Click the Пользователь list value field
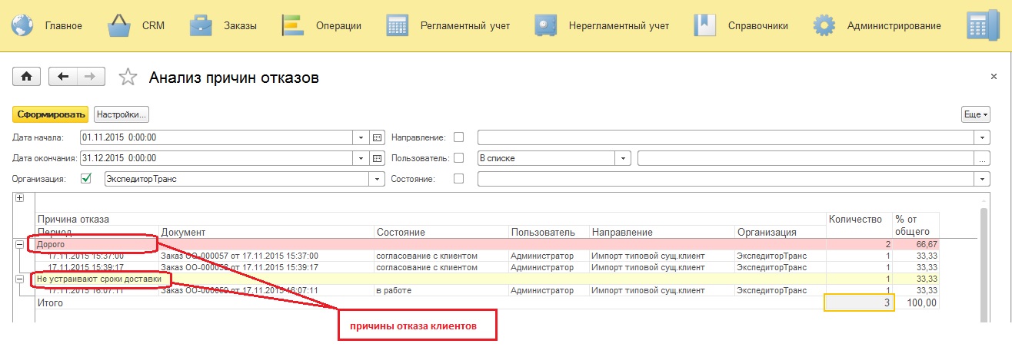1012x347 pixels. [x=807, y=158]
